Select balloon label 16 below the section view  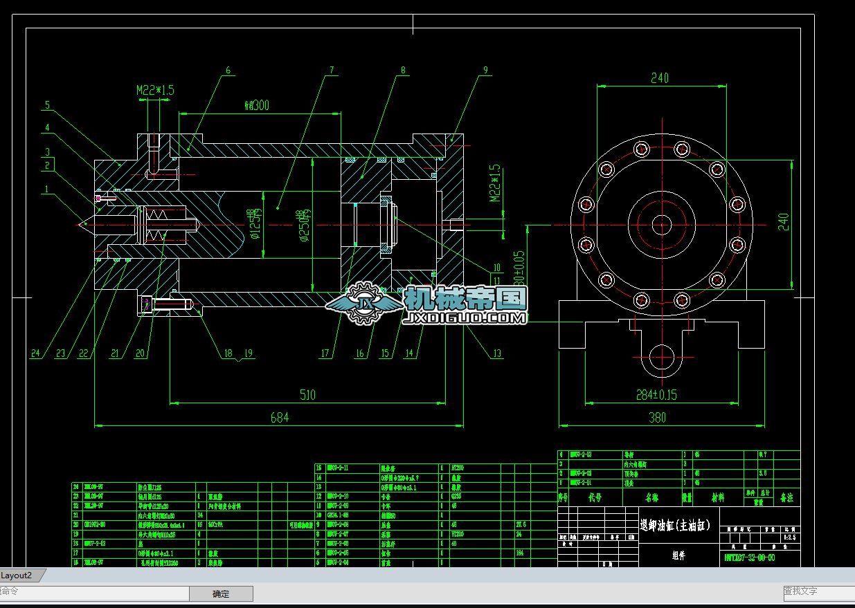[x=359, y=353]
